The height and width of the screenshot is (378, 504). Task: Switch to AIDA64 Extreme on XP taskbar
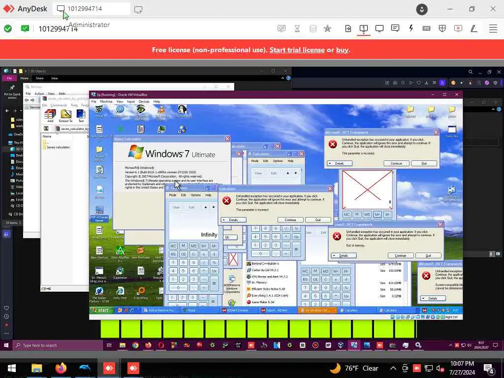[237, 310]
